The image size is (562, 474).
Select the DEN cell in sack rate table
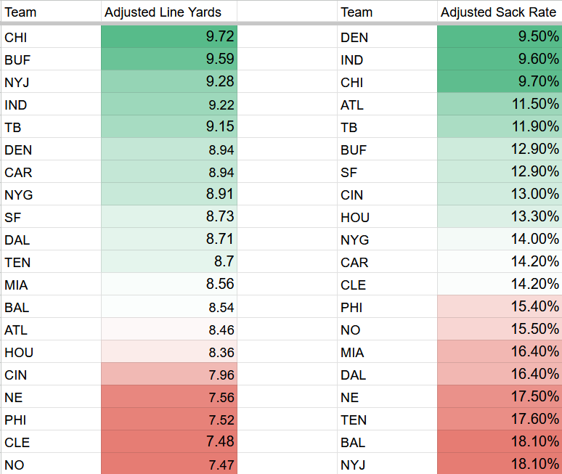coord(387,37)
